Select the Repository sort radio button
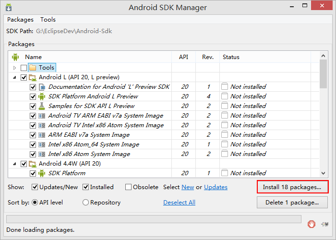The height and width of the screenshot is (240, 336). coord(86,203)
